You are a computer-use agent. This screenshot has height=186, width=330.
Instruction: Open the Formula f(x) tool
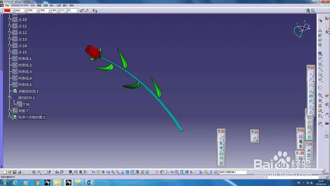click(57, 172)
